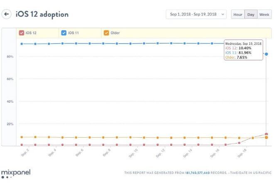This screenshot has height=183, width=274.
Task: Click the back arrow beside iOS 12 adoption
Action: [x=7, y=14]
